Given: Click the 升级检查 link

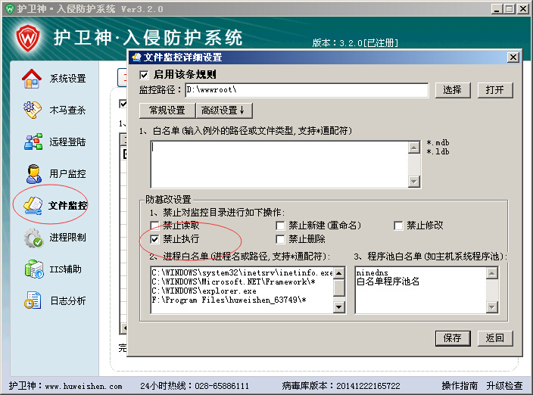Looking at the screenshot, I should [x=504, y=386].
